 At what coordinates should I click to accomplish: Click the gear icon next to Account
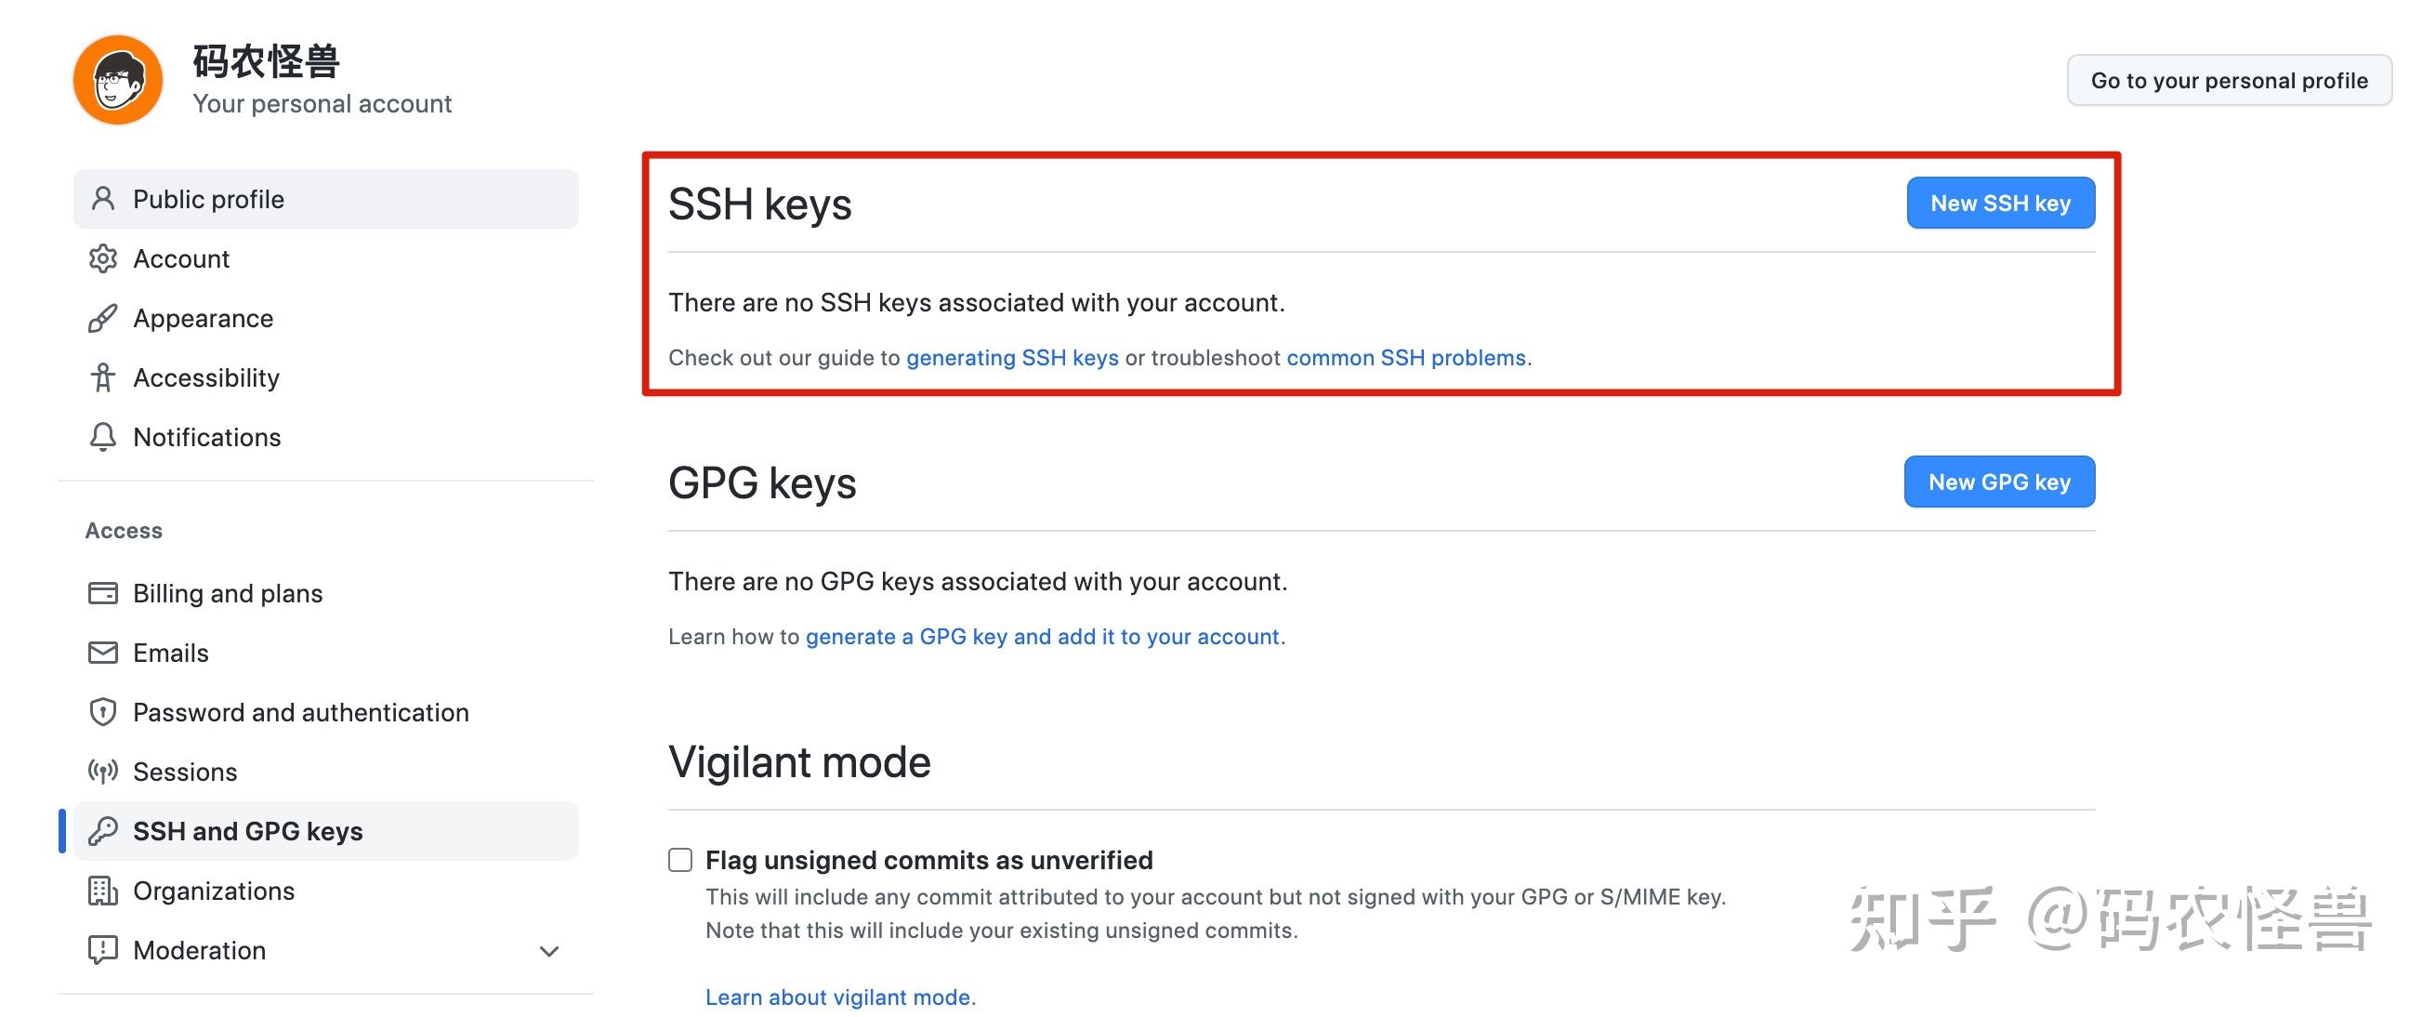point(102,259)
